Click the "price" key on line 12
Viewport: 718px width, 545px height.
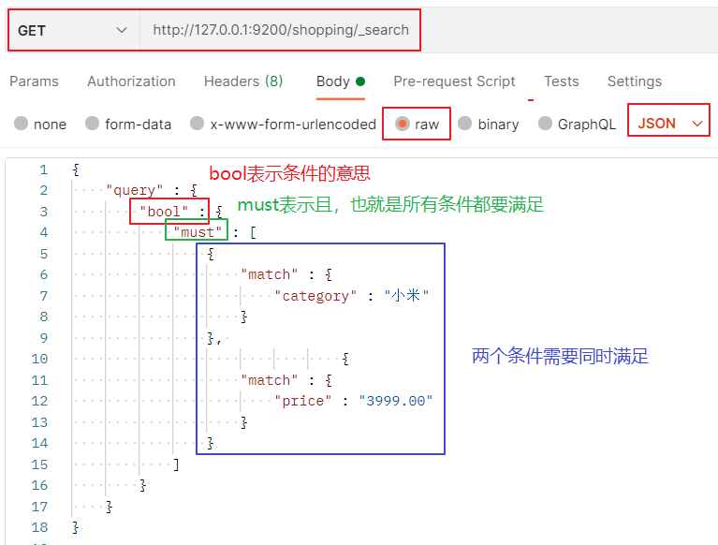pyautogui.click(x=302, y=401)
